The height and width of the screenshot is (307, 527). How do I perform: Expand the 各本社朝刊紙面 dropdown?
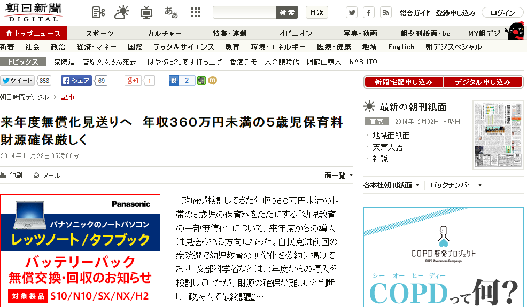point(391,185)
